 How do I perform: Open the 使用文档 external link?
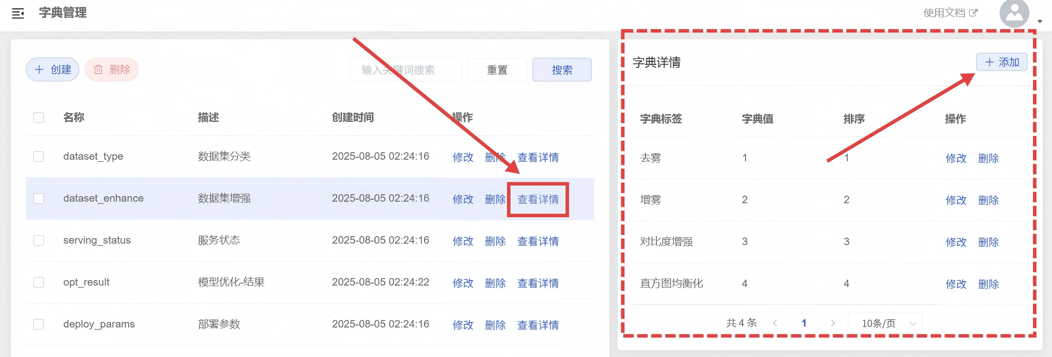950,13
